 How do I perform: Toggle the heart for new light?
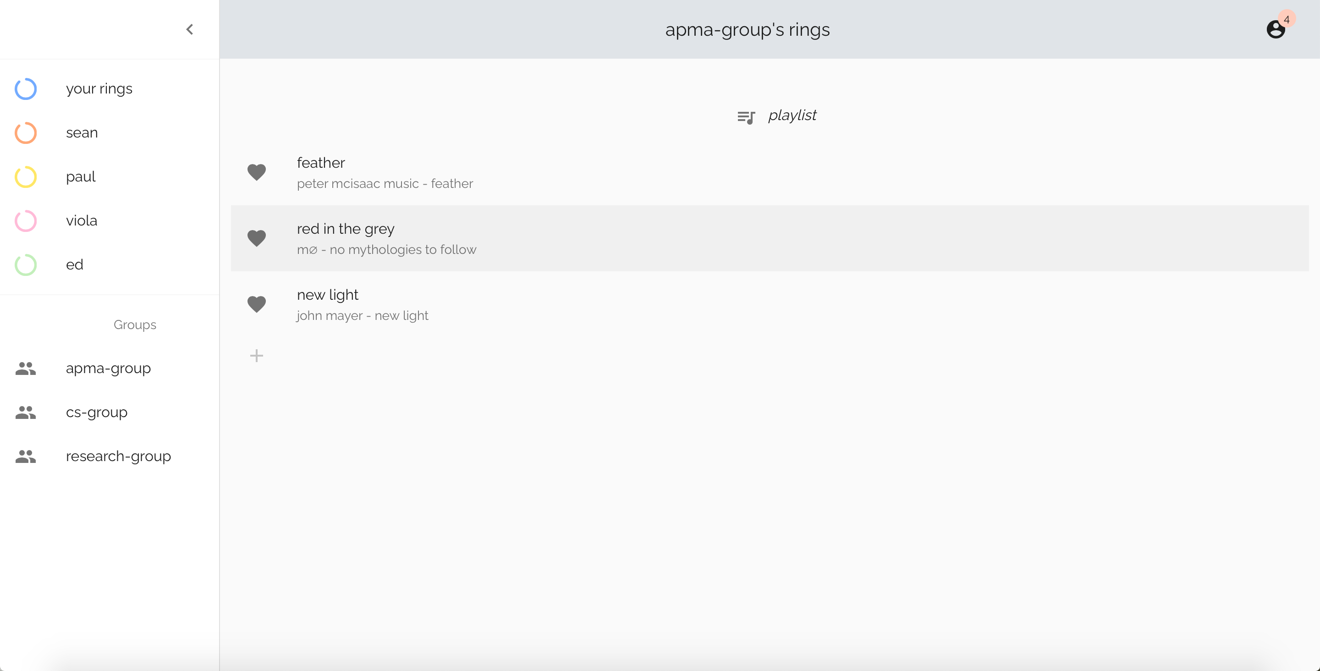256,304
